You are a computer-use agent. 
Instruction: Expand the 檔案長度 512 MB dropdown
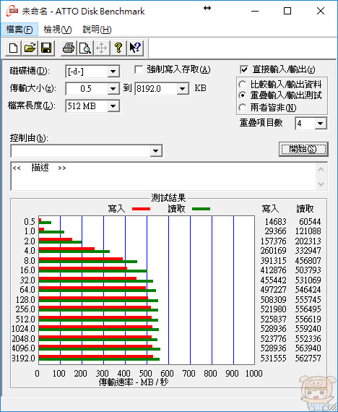113,106
